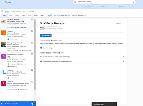
Task: Expand web results for Pacific Beauty chevron
Action: pyautogui.click(x=124, y=62)
